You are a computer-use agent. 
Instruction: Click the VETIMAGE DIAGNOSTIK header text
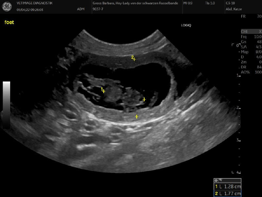pos(35,3)
